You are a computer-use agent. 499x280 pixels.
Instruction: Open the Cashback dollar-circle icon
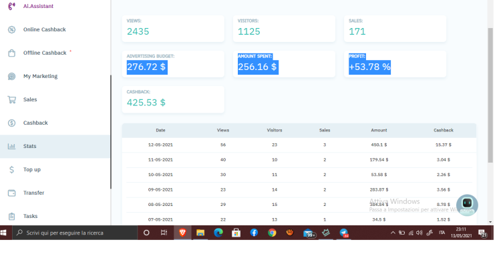[x=12, y=123]
